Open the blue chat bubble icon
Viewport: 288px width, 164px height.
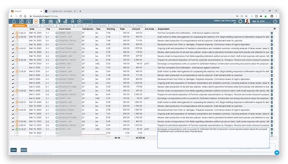coord(277,153)
